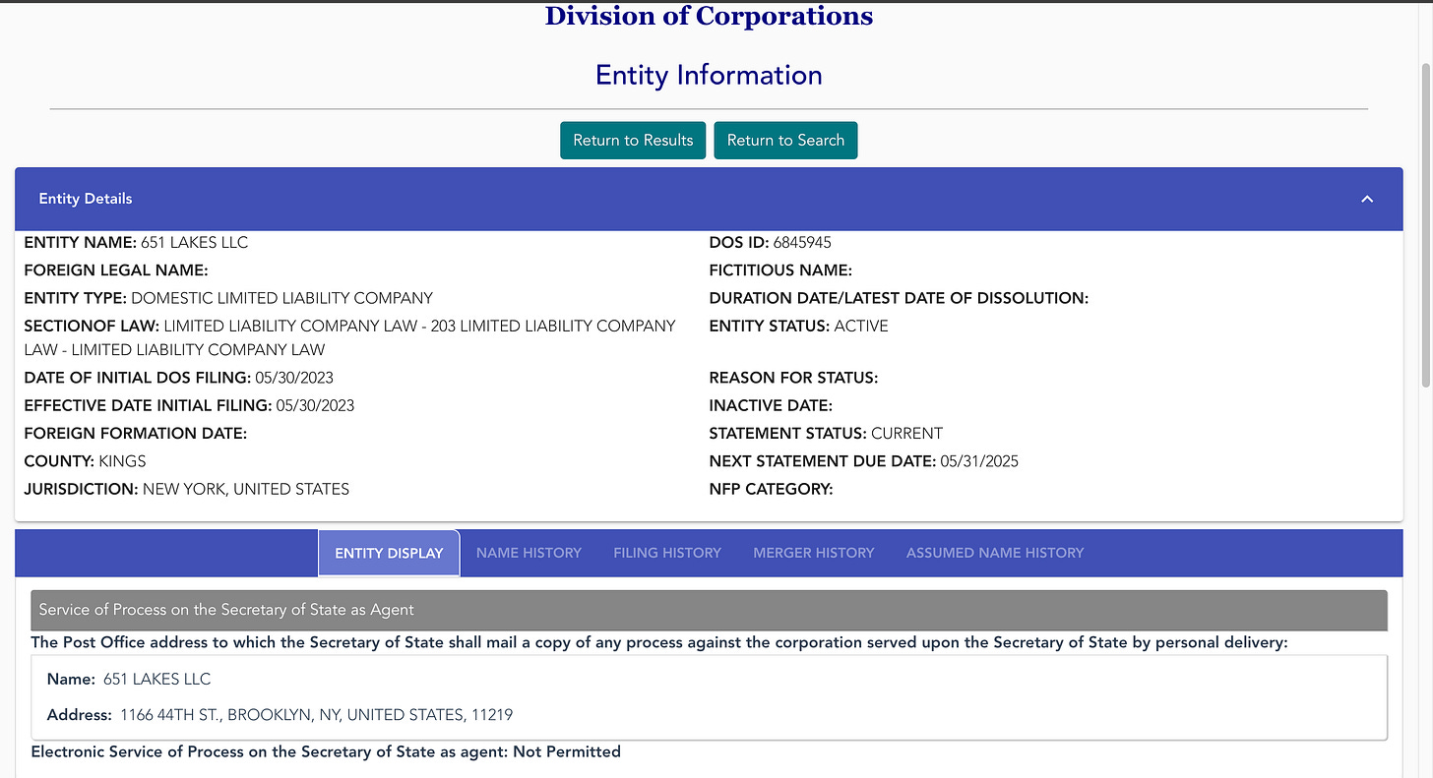The height and width of the screenshot is (778, 1433).
Task: Click the county value KINGS
Action: pos(122,460)
